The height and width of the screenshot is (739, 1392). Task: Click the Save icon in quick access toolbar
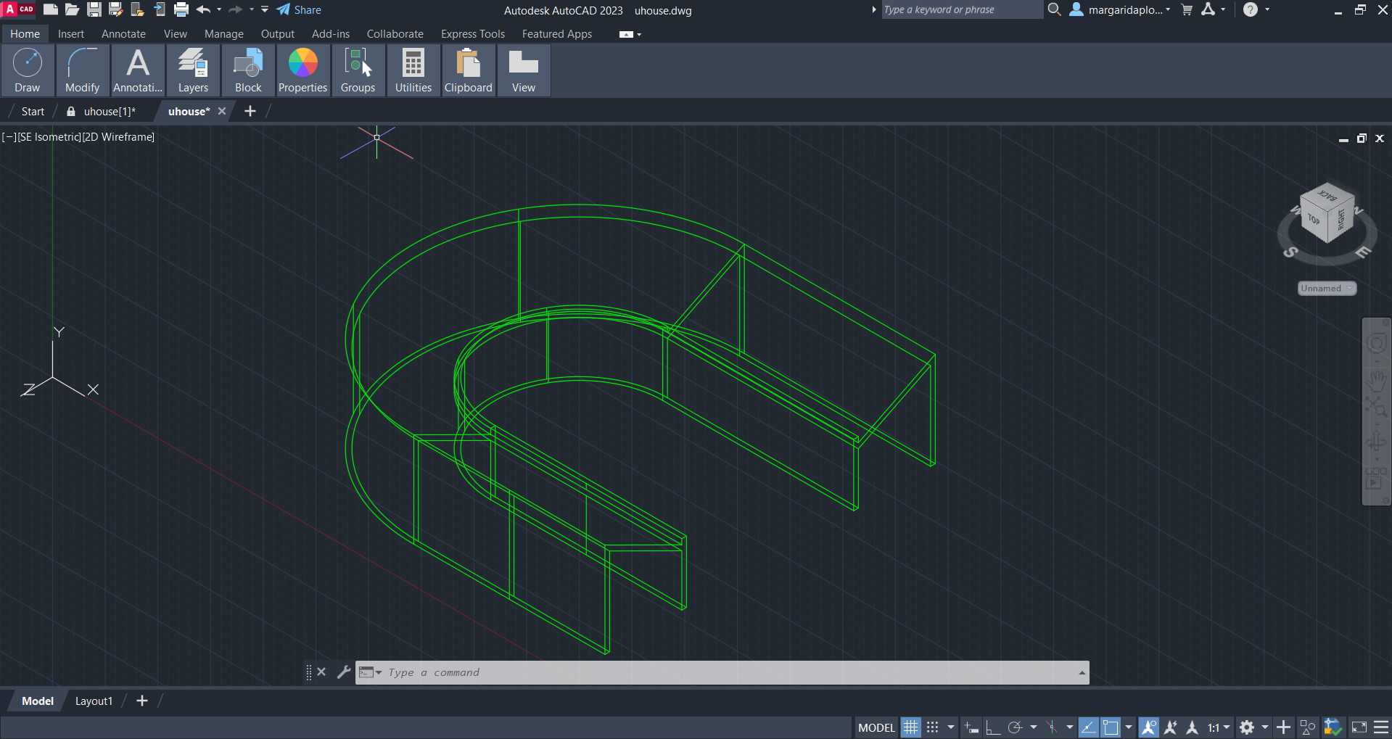[94, 10]
